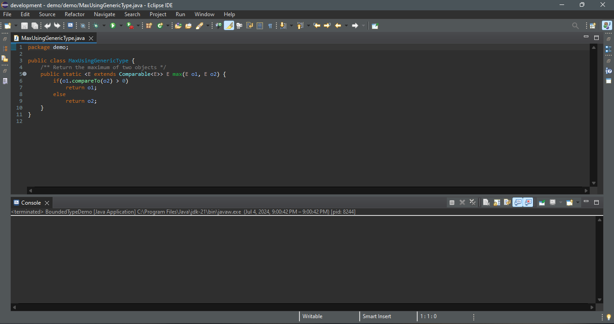Click the Redo arrow in the toolbar
Image resolution: width=614 pixels, height=324 pixels.
[x=57, y=26]
